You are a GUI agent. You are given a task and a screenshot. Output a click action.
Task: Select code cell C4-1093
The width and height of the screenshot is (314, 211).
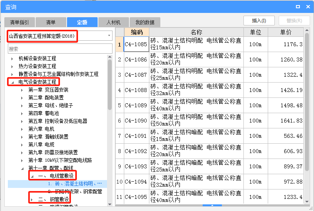[136, 166]
